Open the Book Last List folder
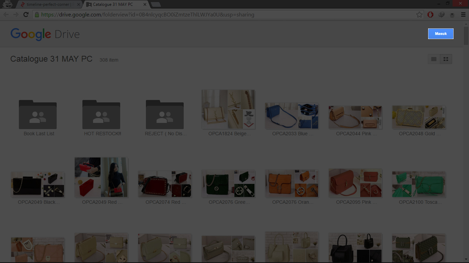Viewport: 469px width, 263px height. tap(38, 115)
